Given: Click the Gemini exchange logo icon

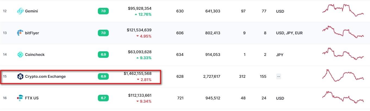Looking at the screenshot, I should (x=20, y=11).
